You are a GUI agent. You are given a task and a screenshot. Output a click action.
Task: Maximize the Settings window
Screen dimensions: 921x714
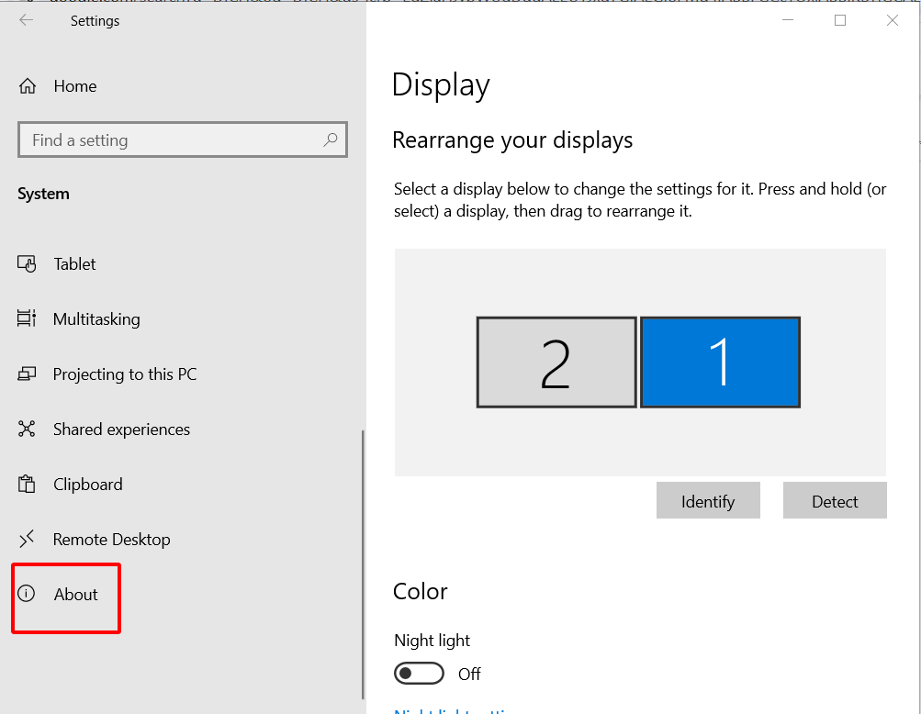coord(839,20)
